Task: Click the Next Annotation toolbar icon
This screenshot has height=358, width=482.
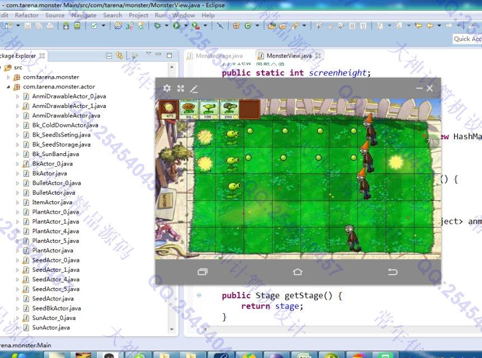Action: [x=380, y=26]
